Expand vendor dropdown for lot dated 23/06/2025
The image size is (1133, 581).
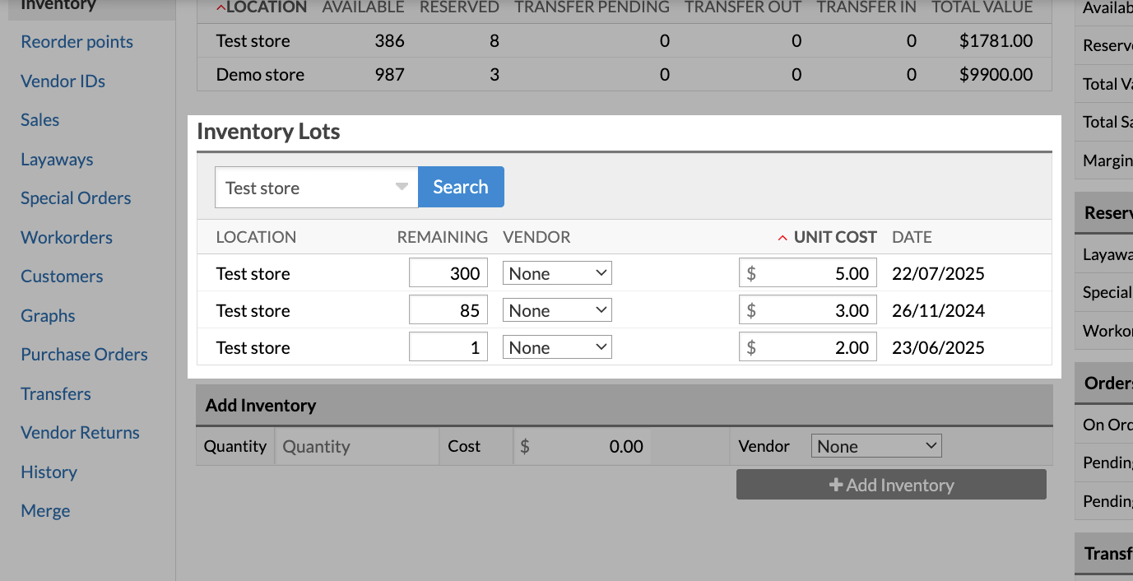click(557, 347)
